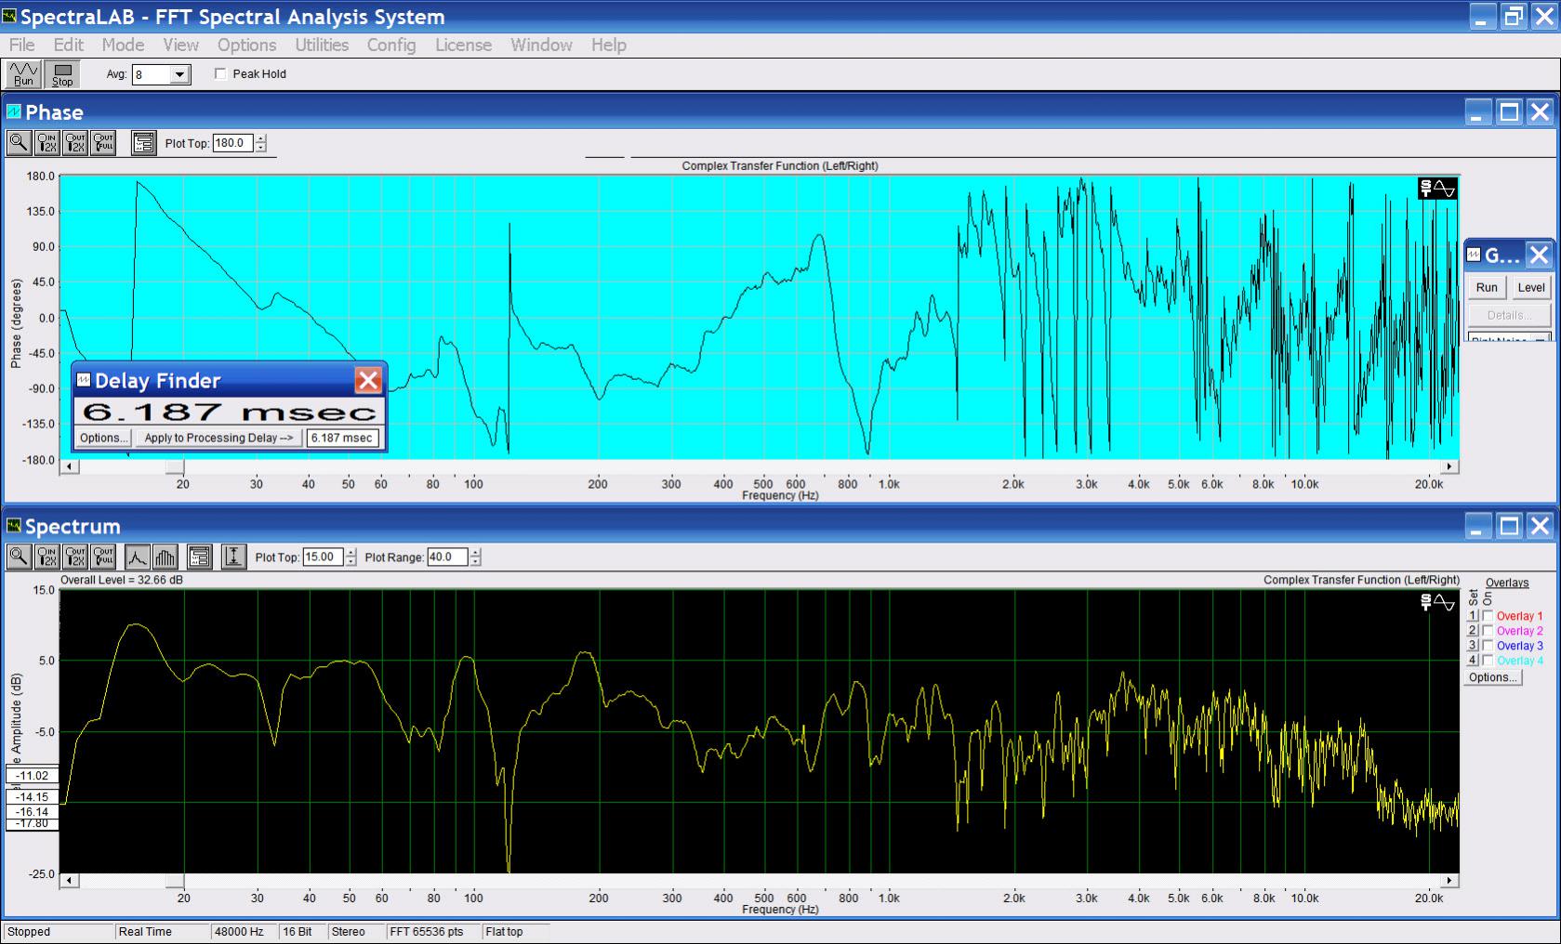Open the Config menu
Viewport: 1561px width, 944px height.
click(x=390, y=45)
